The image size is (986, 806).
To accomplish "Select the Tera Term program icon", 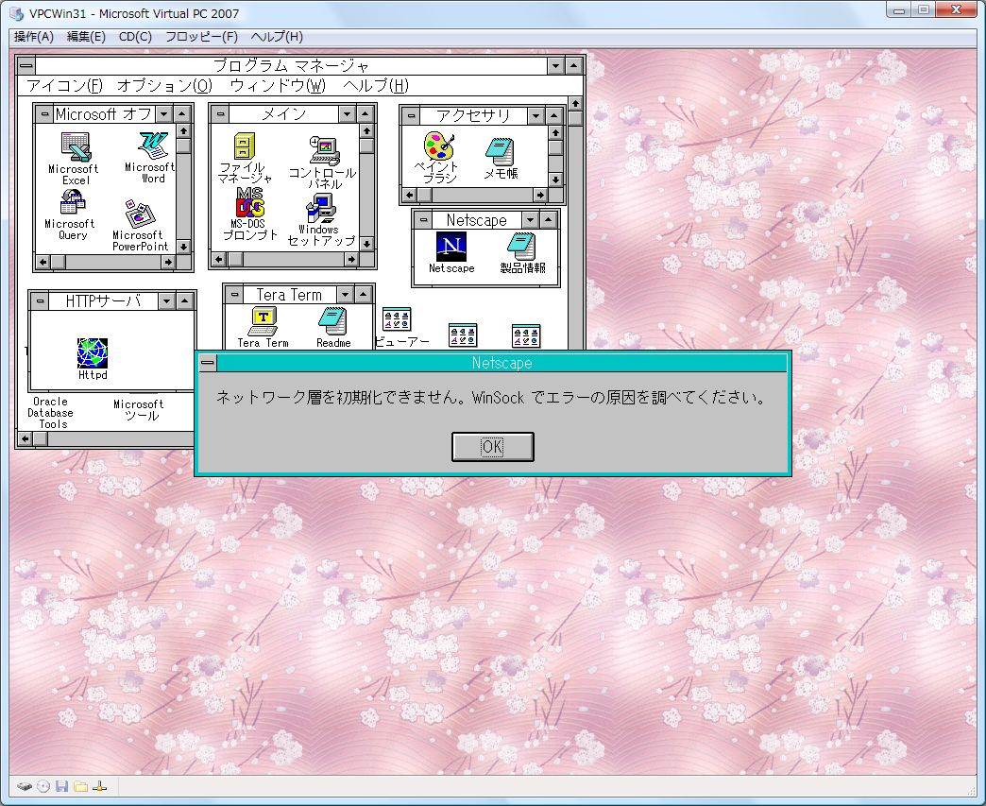I will [x=263, y=321].
